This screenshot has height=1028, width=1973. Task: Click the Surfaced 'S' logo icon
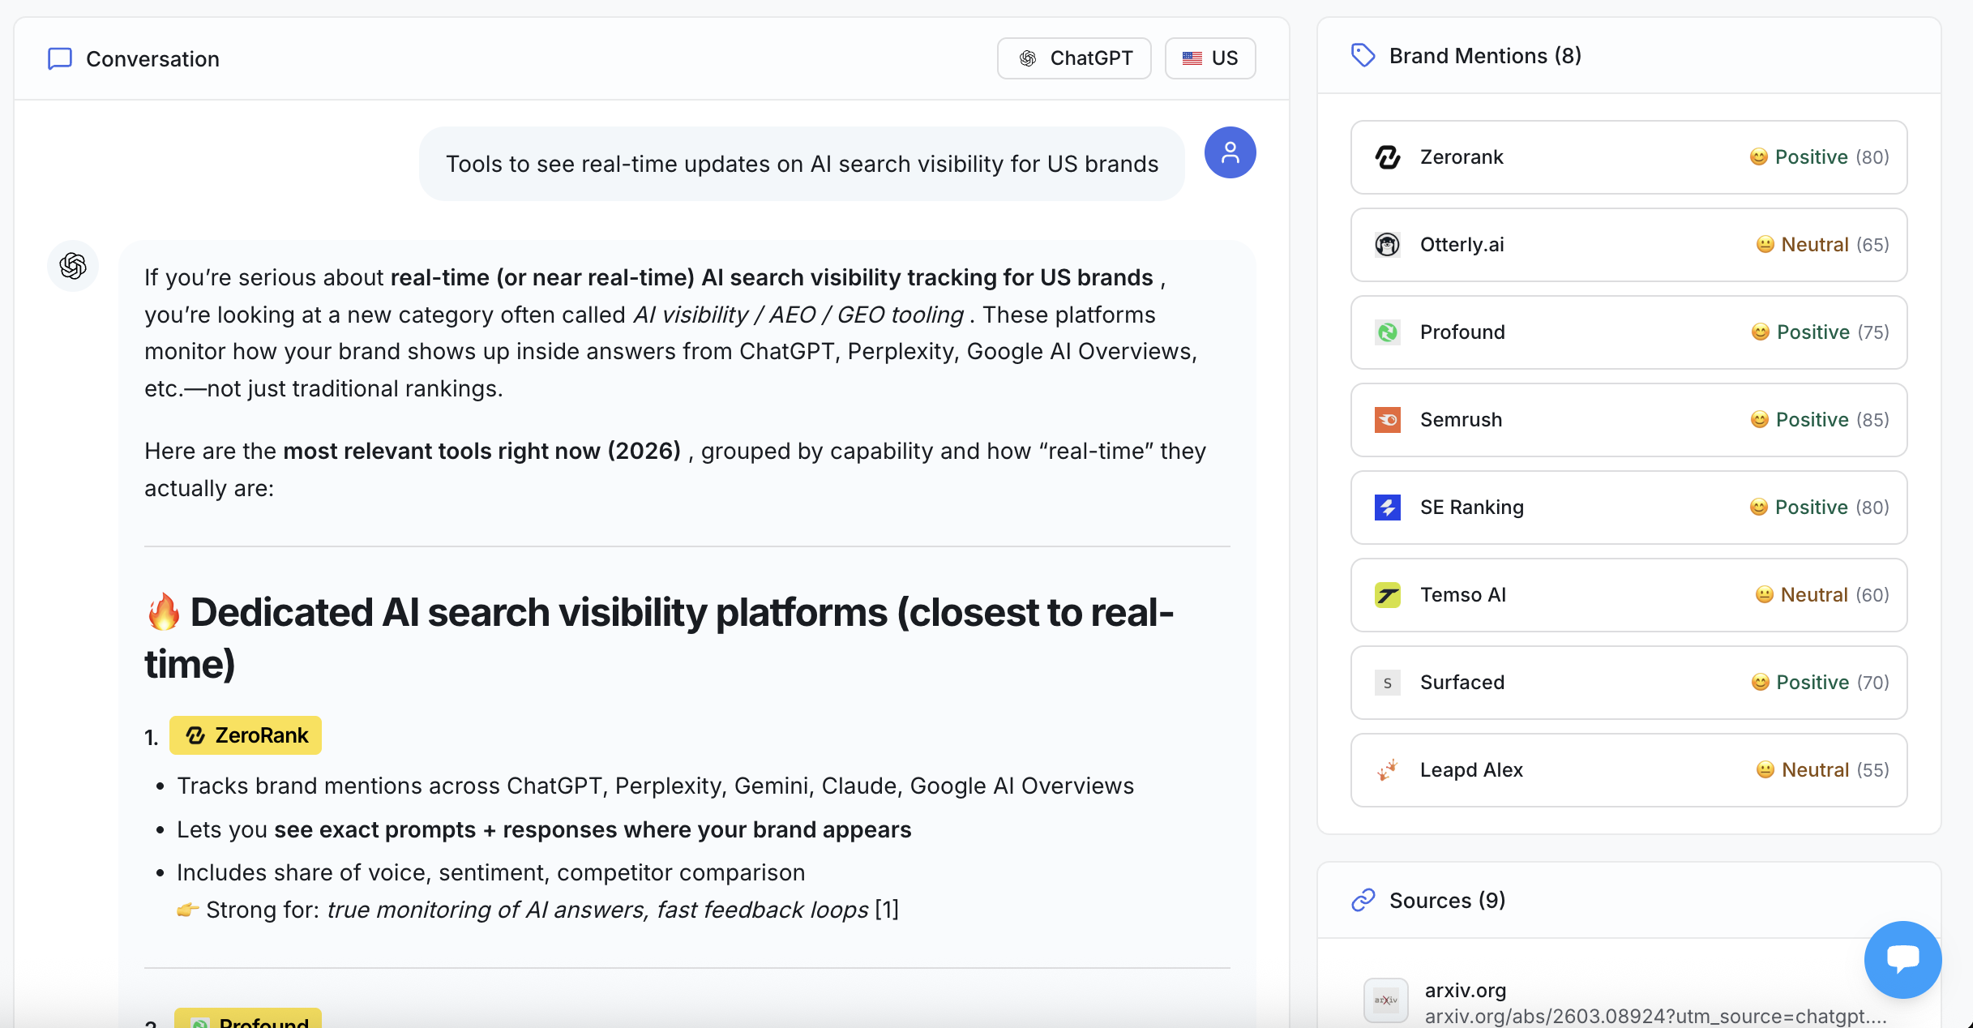pyautogui.click(x=1388, y=683)
